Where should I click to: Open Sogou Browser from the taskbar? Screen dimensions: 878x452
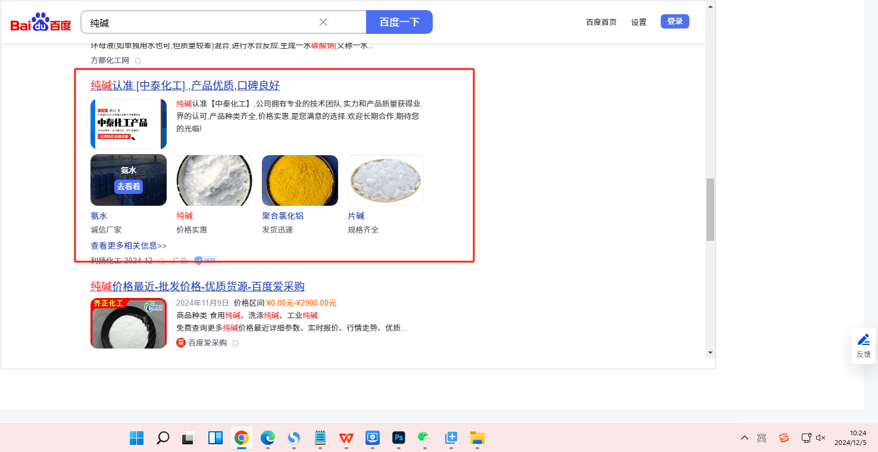(294, 438)
